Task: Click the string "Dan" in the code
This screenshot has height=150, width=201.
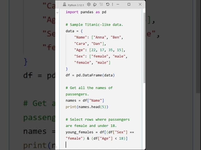Action: click(x=97, y=44)
